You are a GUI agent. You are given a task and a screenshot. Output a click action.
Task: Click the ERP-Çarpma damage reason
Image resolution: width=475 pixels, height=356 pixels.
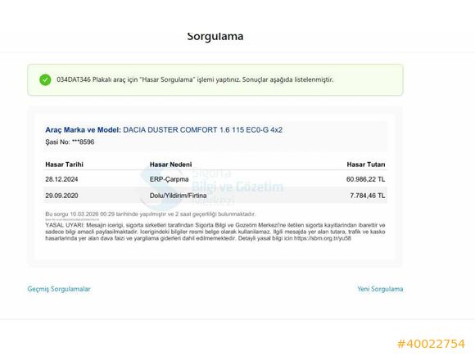click(x=169, y=179)
